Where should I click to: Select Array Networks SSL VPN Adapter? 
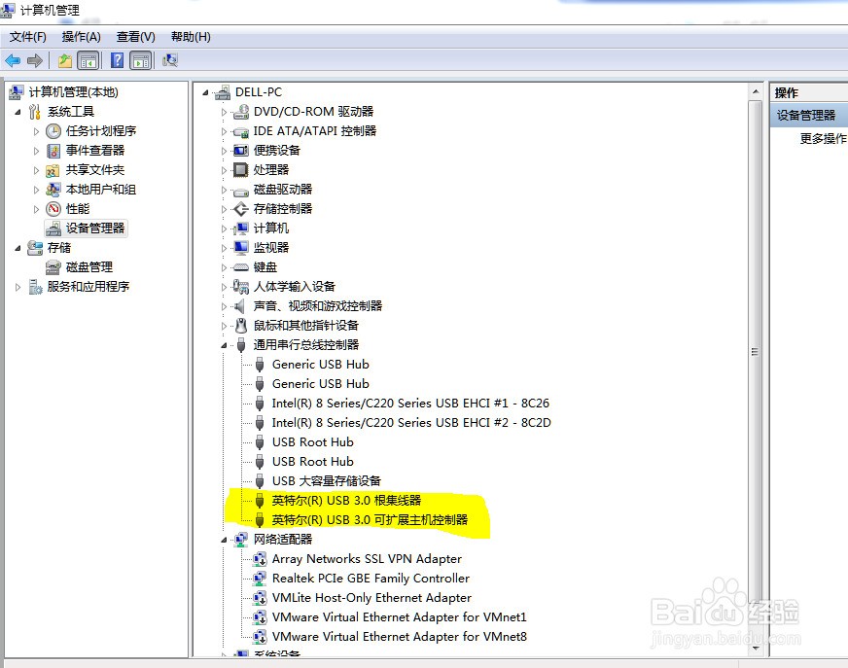click(368, 559)
